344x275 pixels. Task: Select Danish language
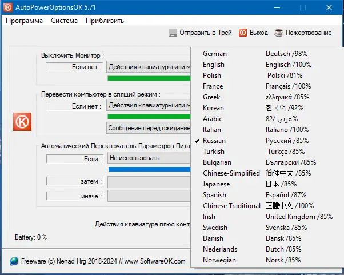267,238
